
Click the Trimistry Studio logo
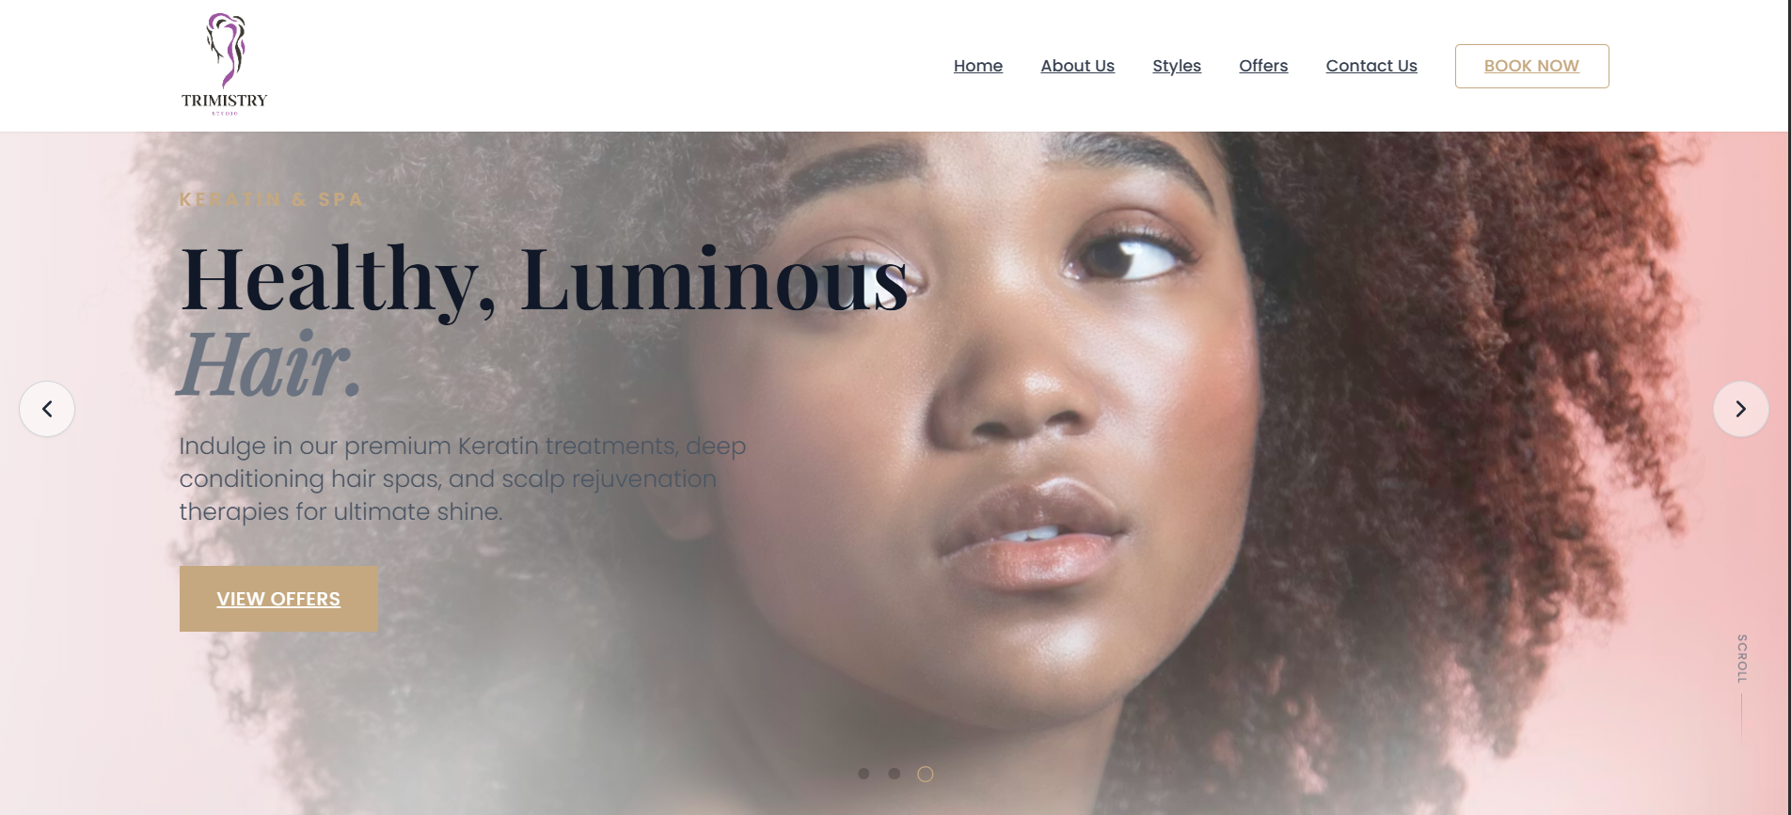[224, 65]
